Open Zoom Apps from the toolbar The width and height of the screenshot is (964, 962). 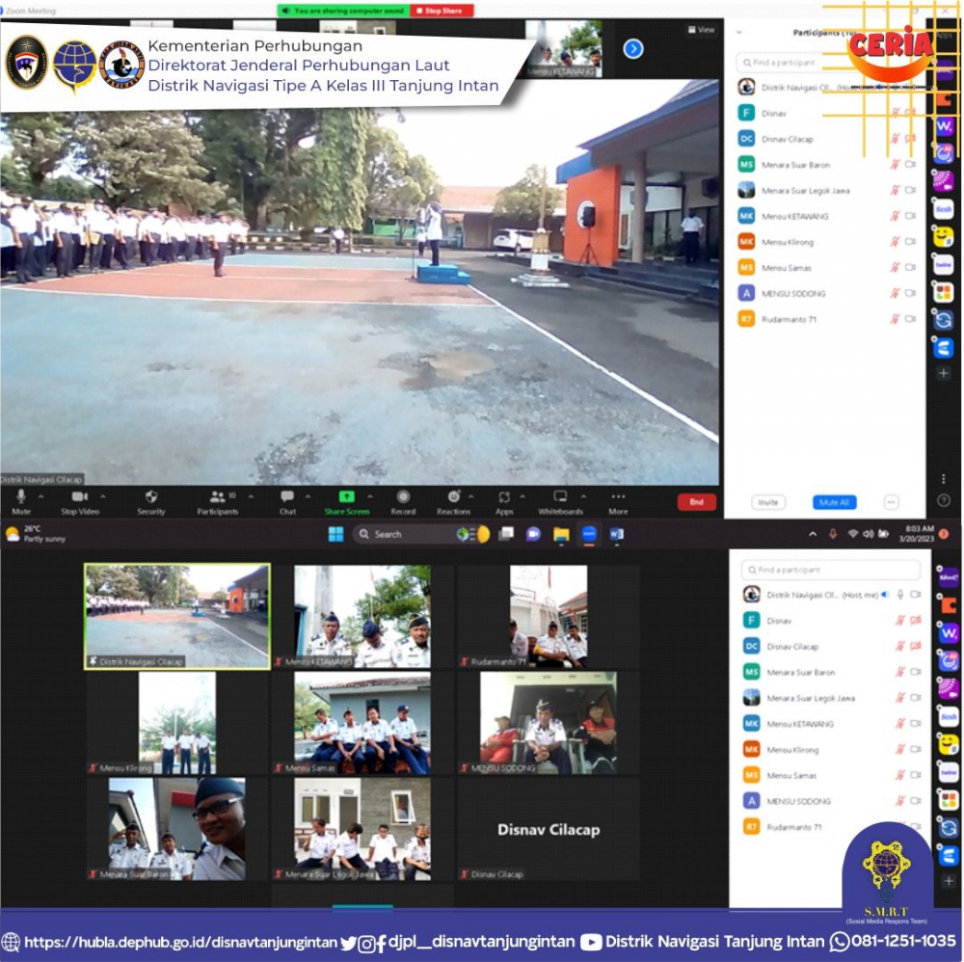[x=504, y=501]
